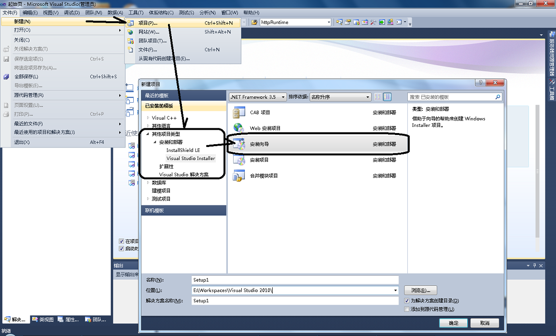Select the 安装向导 template icon

pos(239,144)
